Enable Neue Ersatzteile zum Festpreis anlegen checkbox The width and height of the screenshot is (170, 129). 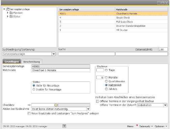click(x=29, y=114)
